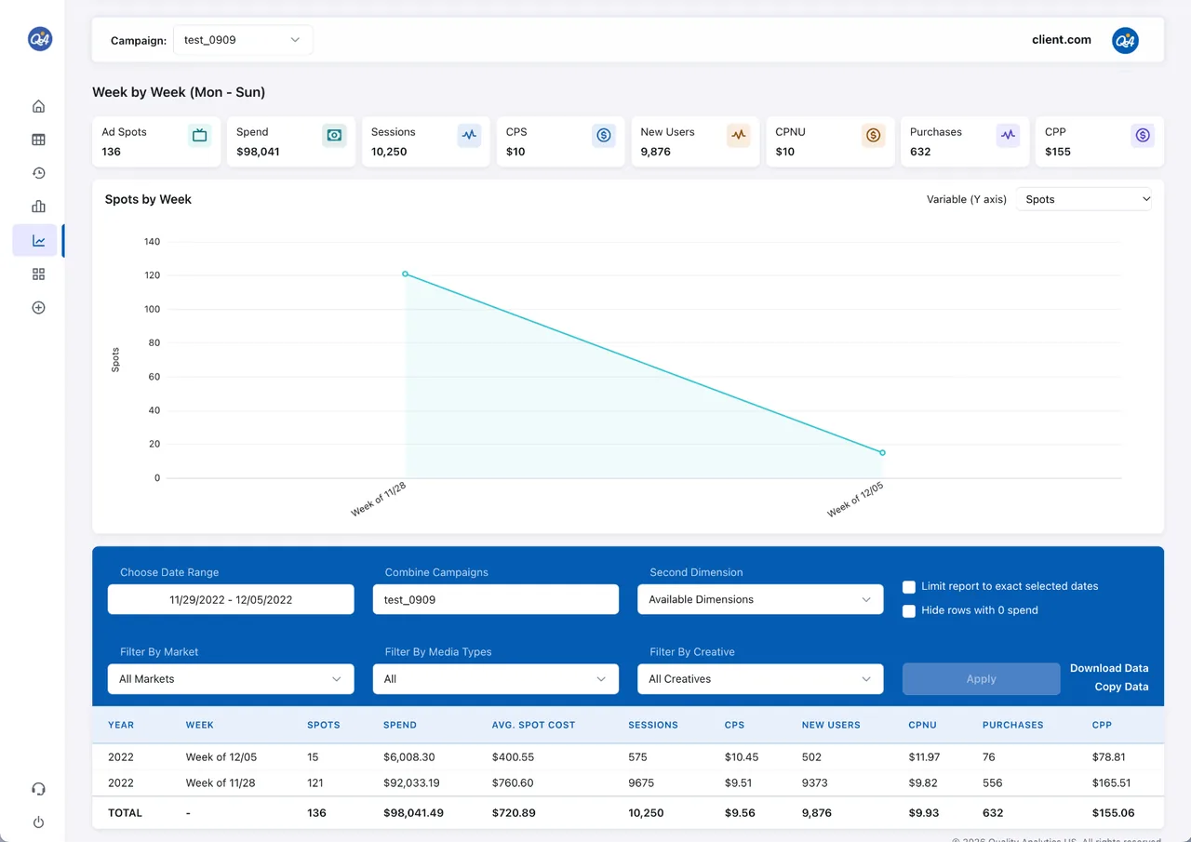Sort table by the AVG. SPOT COST header
The image size is (1191, 842).
[x=534, y=725]
